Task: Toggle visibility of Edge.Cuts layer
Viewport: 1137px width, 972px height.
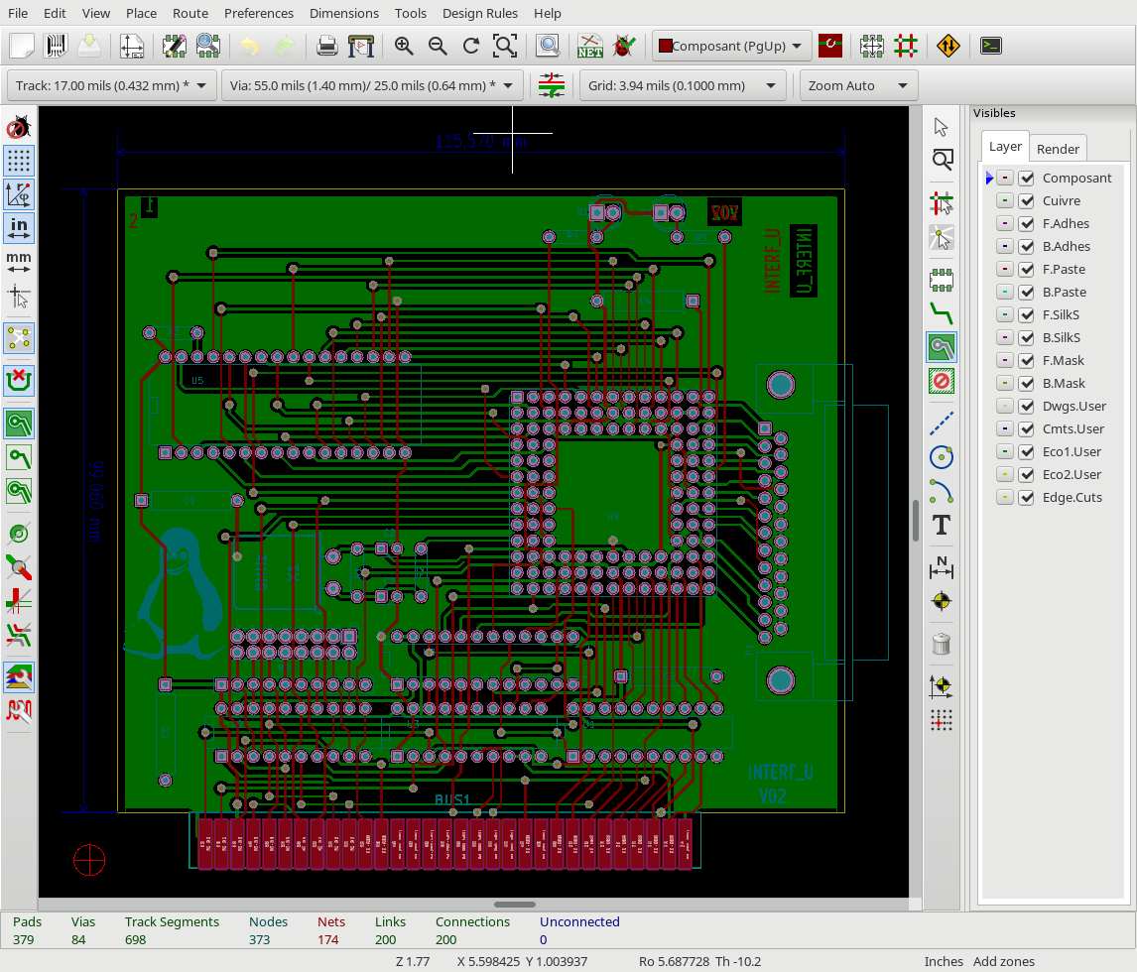Action: tap(1027, 498)
